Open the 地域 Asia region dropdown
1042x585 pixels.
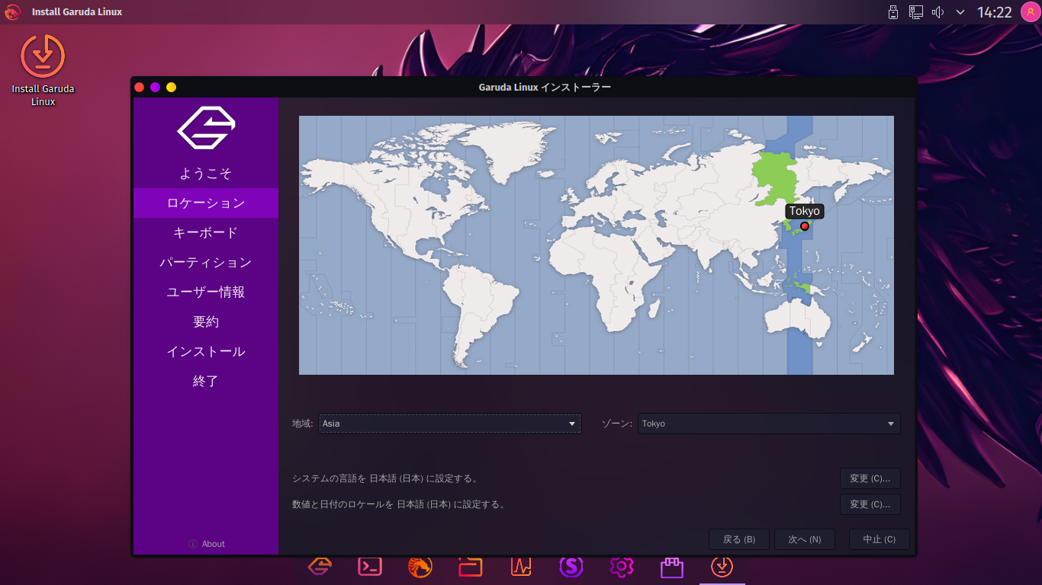(449, 424)
